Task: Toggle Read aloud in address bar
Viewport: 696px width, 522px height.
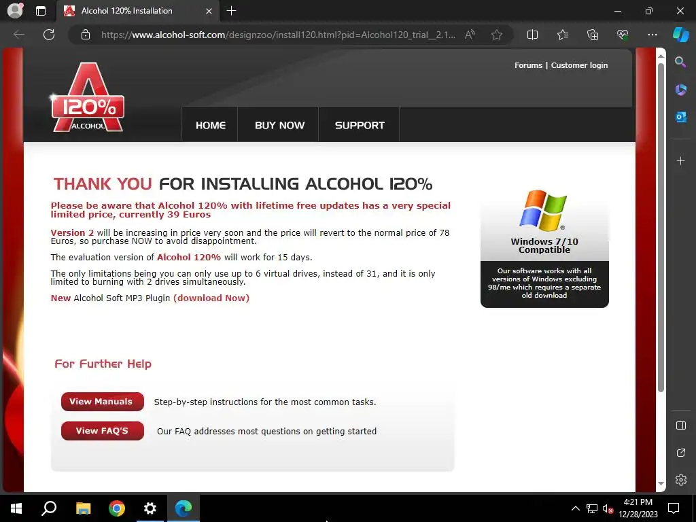Action: (x=470, y=35)
